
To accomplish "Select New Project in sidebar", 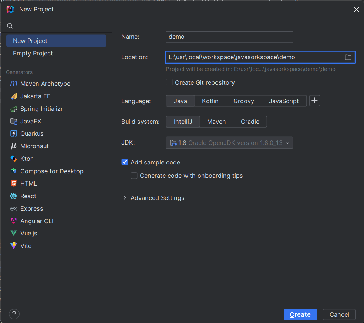I will click(56, 41).
